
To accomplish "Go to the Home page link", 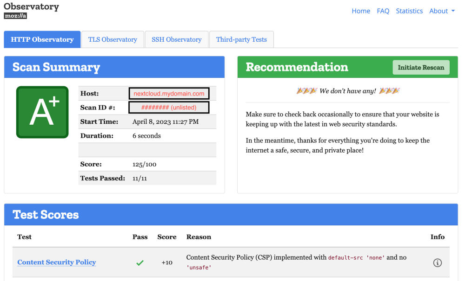I will (x=361, y=11).
